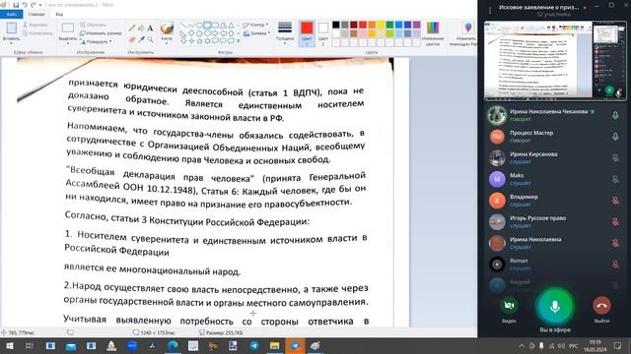Image resolution: width=631 pixels, height=354 pixels.
Task: Click muted mic icon for Игорь Русское право
Action: tap(615, 221)
